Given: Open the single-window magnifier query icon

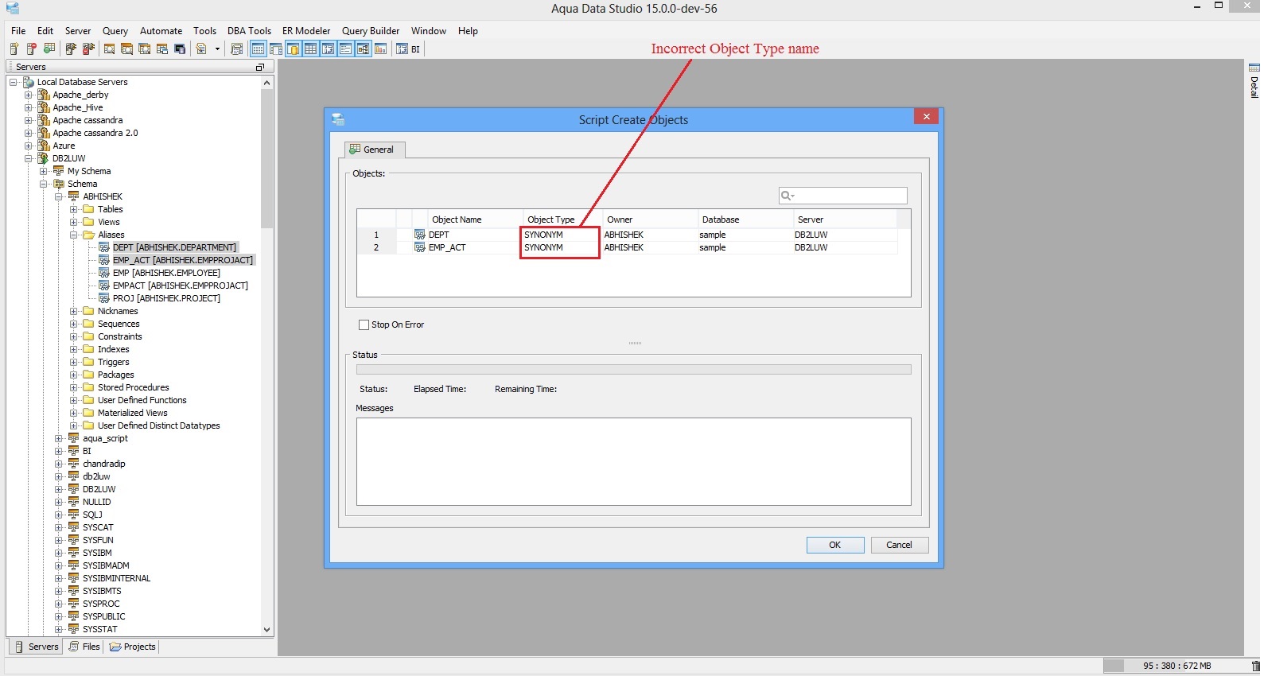Looking at the screenshot, I should pyautogui.click(x=110, y=49).
